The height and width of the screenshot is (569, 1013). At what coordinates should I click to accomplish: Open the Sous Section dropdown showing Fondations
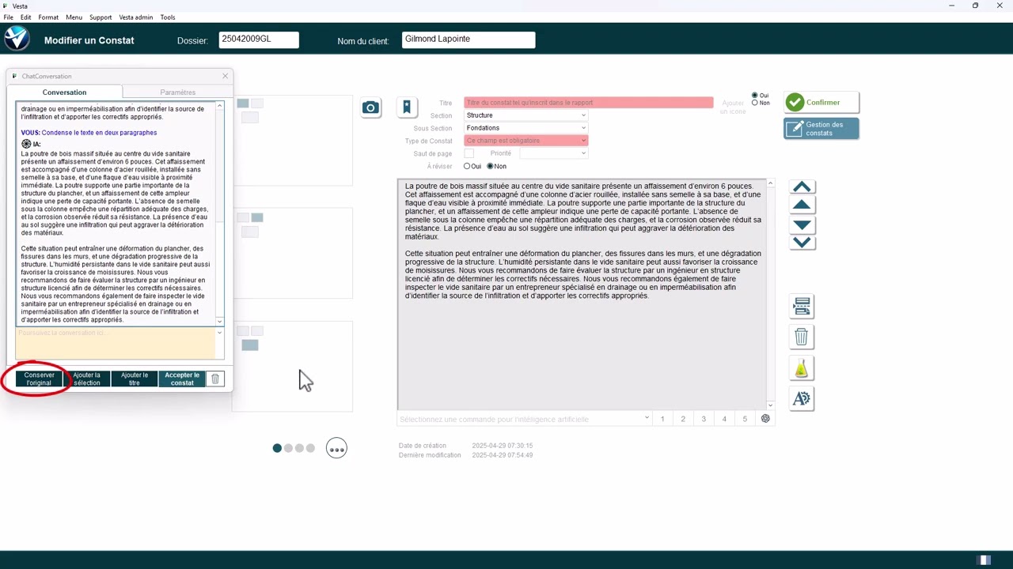click(525, 128)
